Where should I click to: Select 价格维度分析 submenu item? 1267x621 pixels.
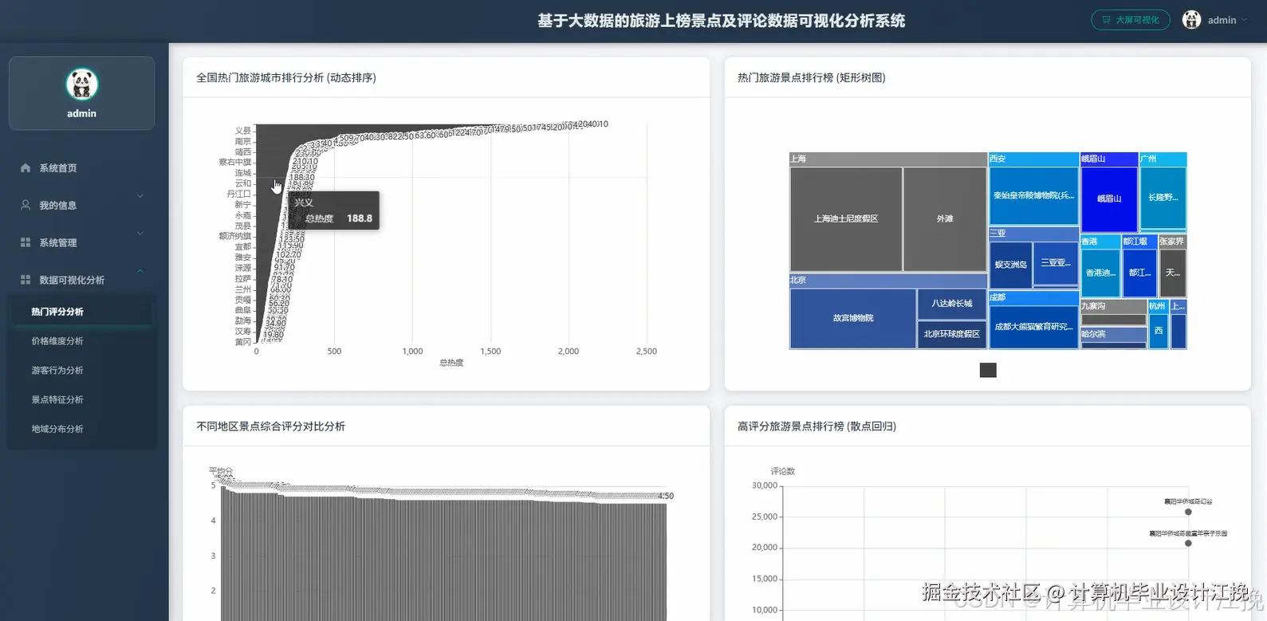tap(81, 341)
